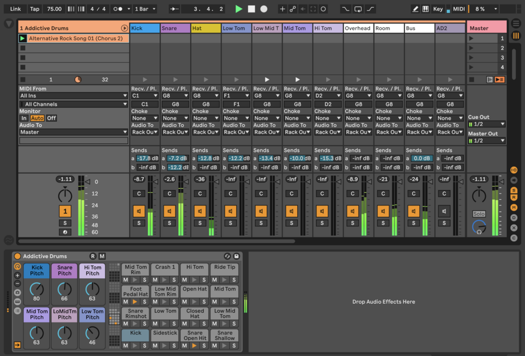Viewport: 525px width, 356px height.
Task: Adjust the Kick Pitch macro knob
Action: pyautogui.click(x=37, y=289)
